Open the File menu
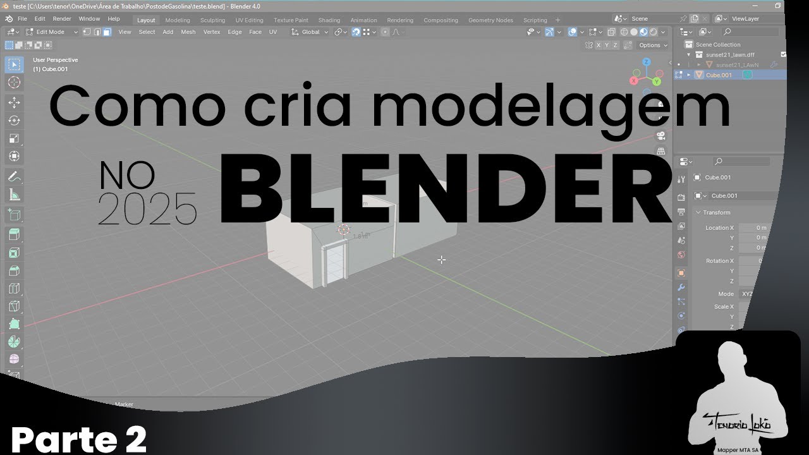809x455 pixels. pyautogui.click(x=22, y=19)
